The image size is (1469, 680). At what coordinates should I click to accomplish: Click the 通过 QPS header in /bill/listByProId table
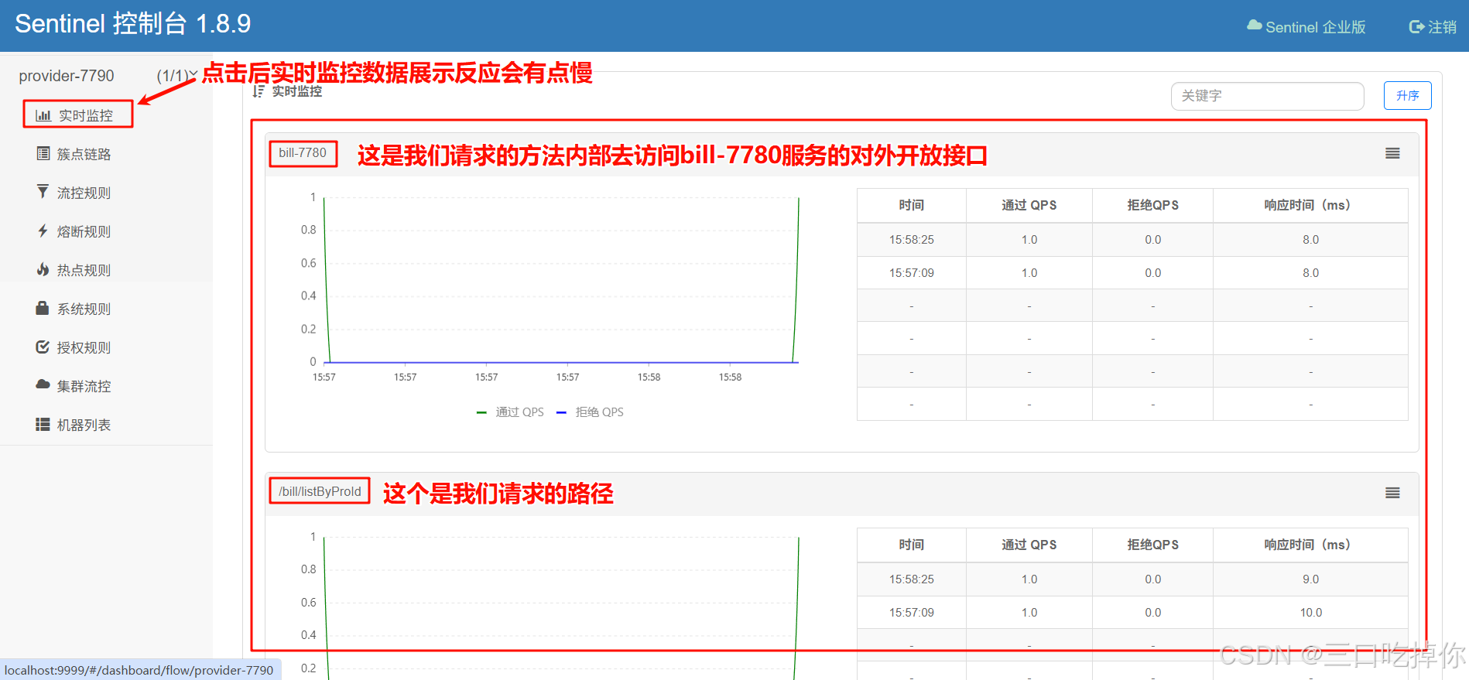coord(1029,545)
